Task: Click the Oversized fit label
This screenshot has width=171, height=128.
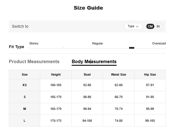Action: [x=159, y=43]
